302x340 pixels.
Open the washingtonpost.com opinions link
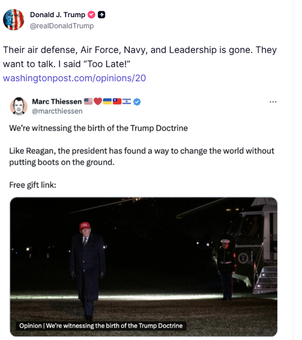click(74, 78)
